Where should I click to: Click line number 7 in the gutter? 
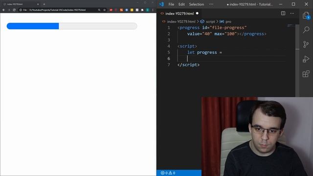(169, 65)
